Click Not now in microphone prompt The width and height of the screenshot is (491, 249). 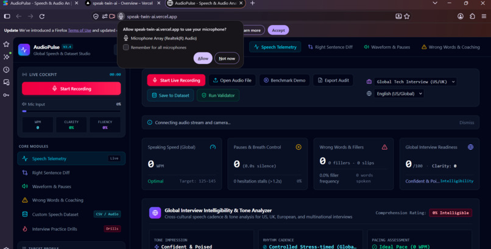(227, 58)
